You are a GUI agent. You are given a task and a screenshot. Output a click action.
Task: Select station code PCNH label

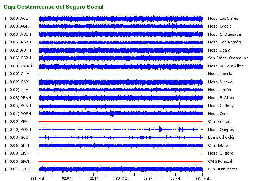[26, 105]
